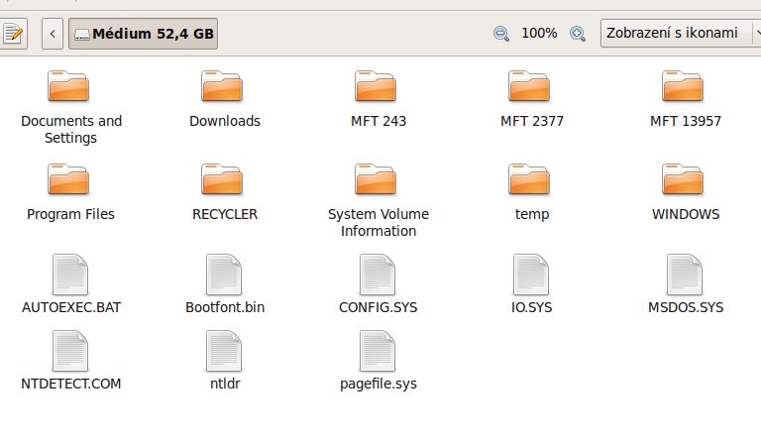Click the zoom out magnifier icon
761x441 pixels.
(x=501, y=33)
